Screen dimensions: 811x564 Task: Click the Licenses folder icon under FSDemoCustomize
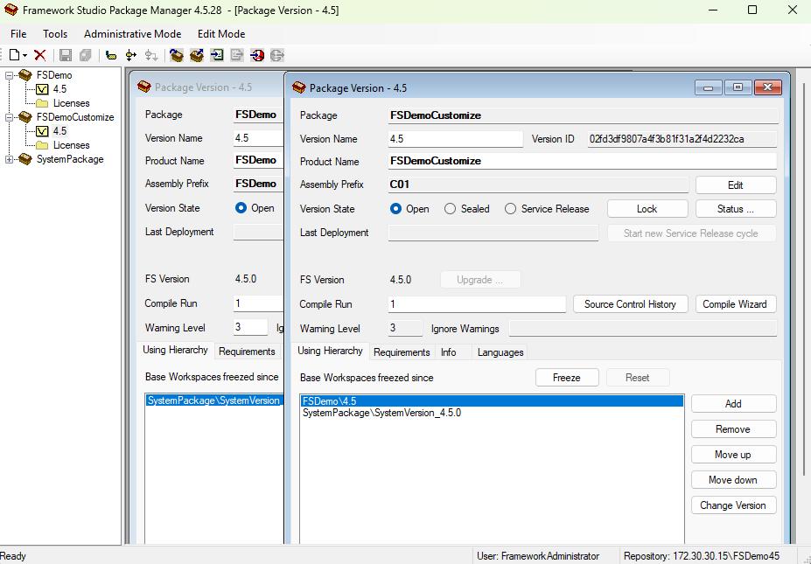click(x=42, y=145)
